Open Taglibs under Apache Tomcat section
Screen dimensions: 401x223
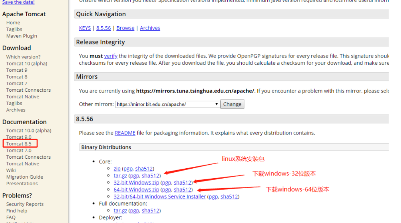coord(14,29)
